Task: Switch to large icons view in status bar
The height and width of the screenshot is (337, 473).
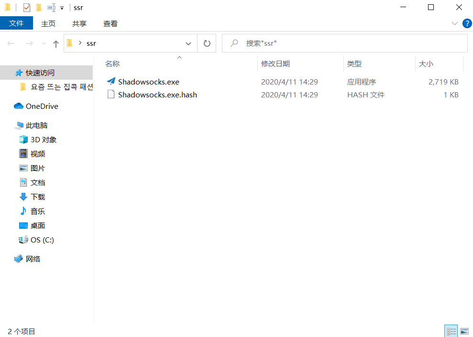Action: point(464,331)
